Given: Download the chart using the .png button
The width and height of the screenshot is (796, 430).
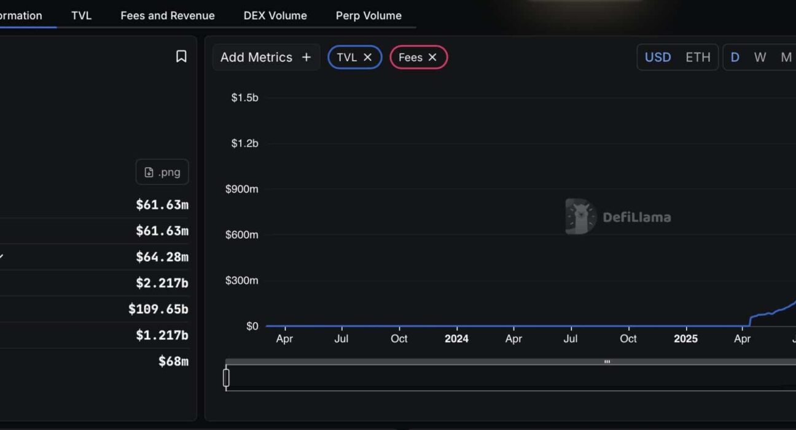Looking at the screenshot, I should [162, 172].
